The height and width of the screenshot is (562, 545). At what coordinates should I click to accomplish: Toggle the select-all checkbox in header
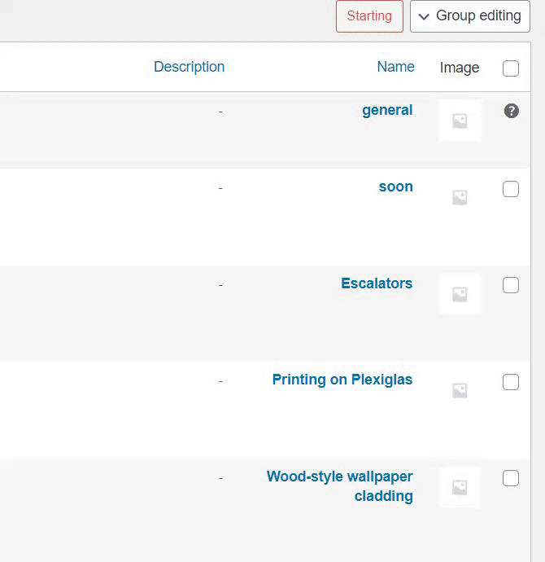tap(511, 68)
